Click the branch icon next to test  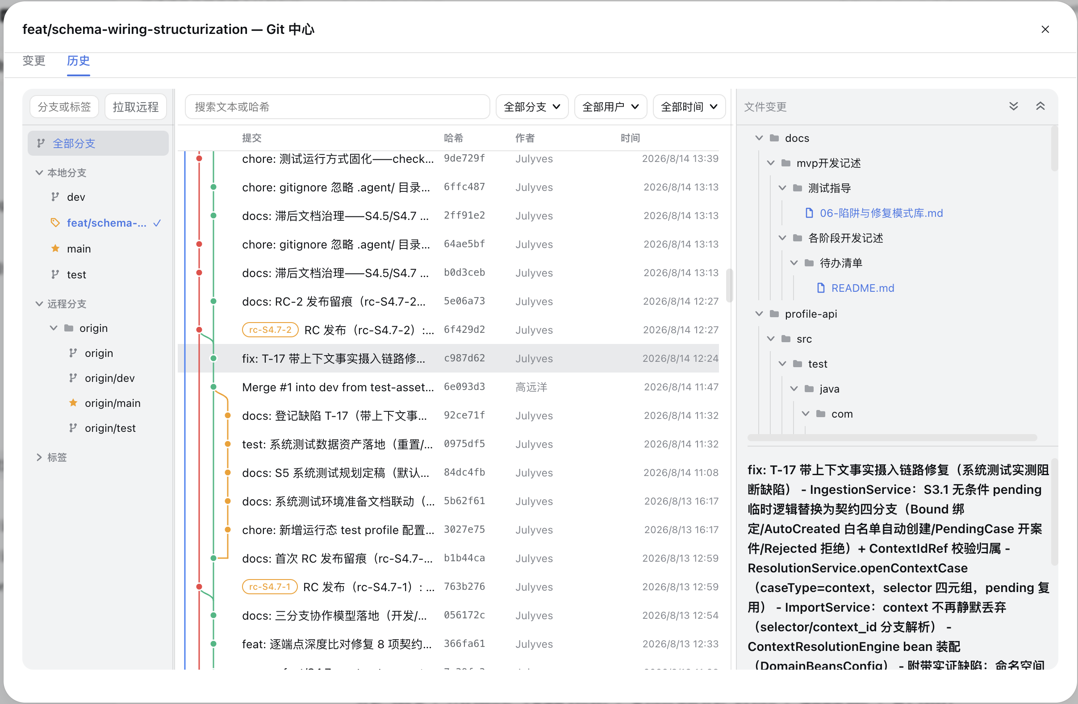click(x=55, y=274)
